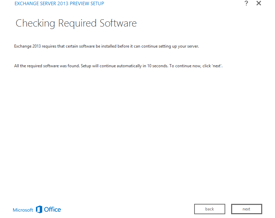Click the 'All the required software was found' message
275x218 pixels.
pos(47,66)
